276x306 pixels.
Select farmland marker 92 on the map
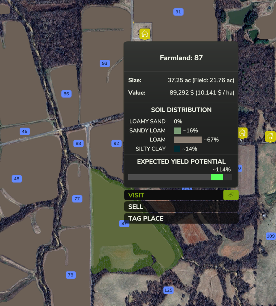[116, 143]
